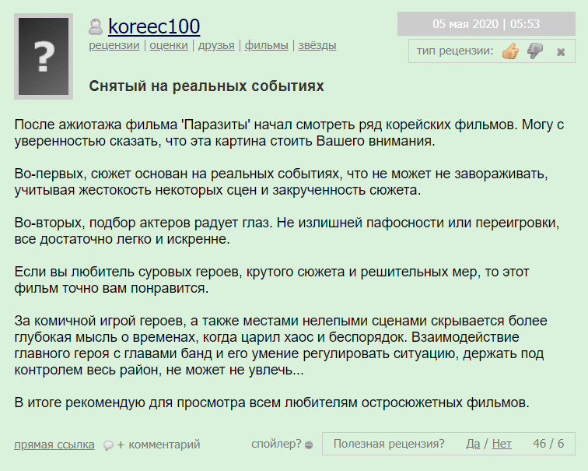The width and height of the screenshot is (588, 471).
Task: Mark review type as negative thumbs-down
Action: (535, 51)
